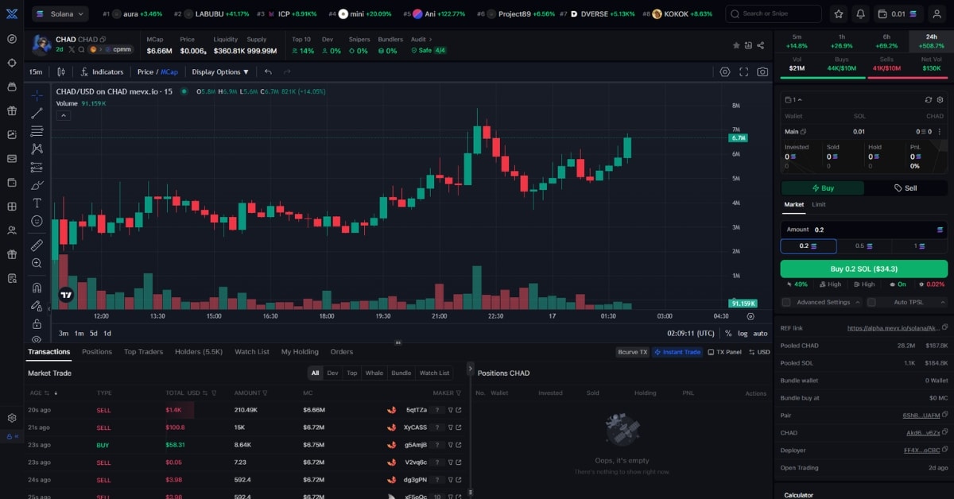Open the 15m timeframe selector

click(36, 72)
